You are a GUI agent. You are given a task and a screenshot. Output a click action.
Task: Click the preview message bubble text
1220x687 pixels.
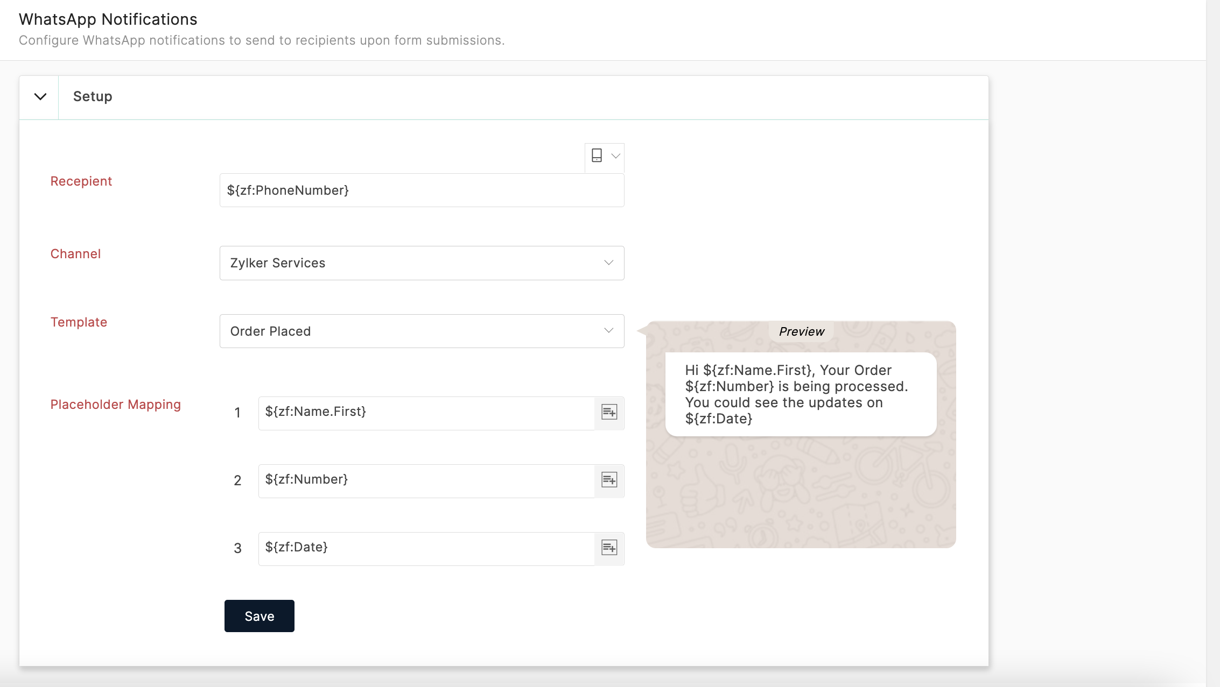(x=796, y=394)
